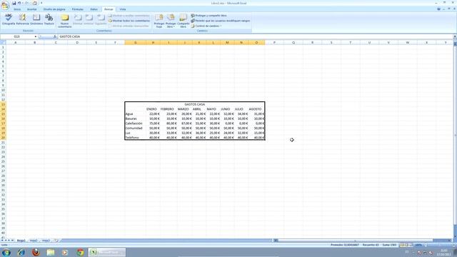457x257 pixels.
Task: Open the Control de cambios dropdown
Action: coord(206,26)
